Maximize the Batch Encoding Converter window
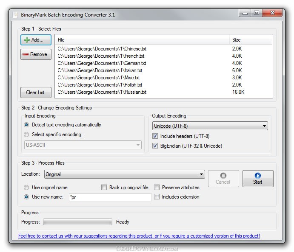Screen dimensions: 294x252 (257, 13)
